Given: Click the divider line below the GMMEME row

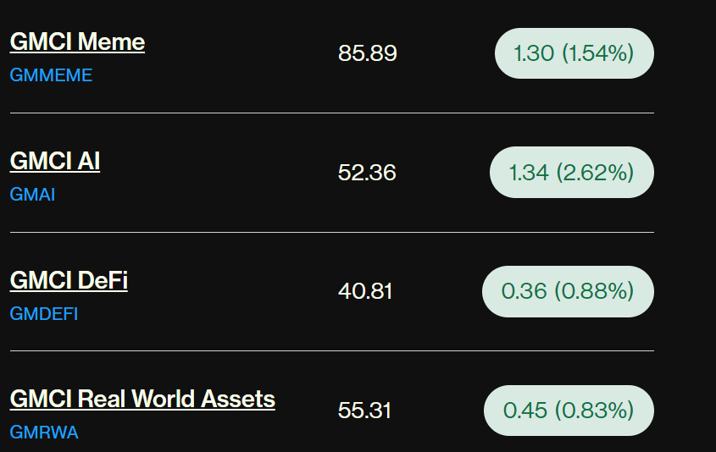Looking at the screenshot, I should pyautogui.click(x=331, y=113).
